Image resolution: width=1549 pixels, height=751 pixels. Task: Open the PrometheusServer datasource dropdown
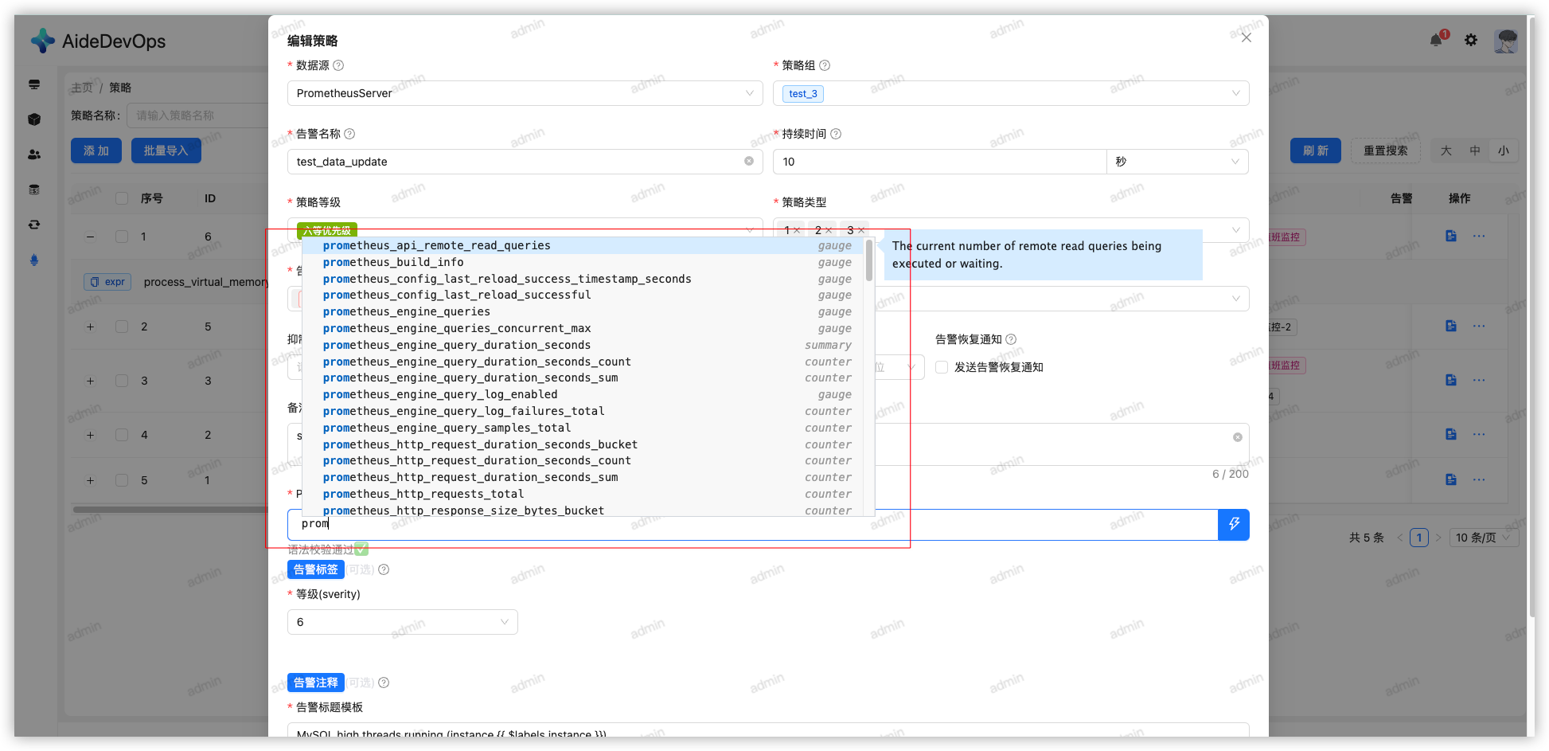tap(525, 93)
